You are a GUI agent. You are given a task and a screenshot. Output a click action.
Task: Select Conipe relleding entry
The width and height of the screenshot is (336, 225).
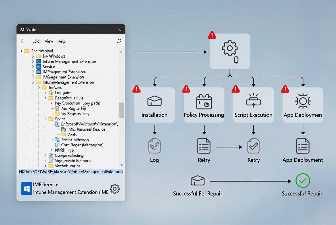point(66,156)
